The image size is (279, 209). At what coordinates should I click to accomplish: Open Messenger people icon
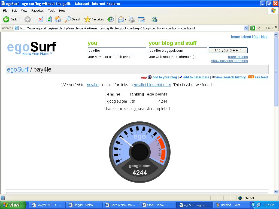point(154,19)
